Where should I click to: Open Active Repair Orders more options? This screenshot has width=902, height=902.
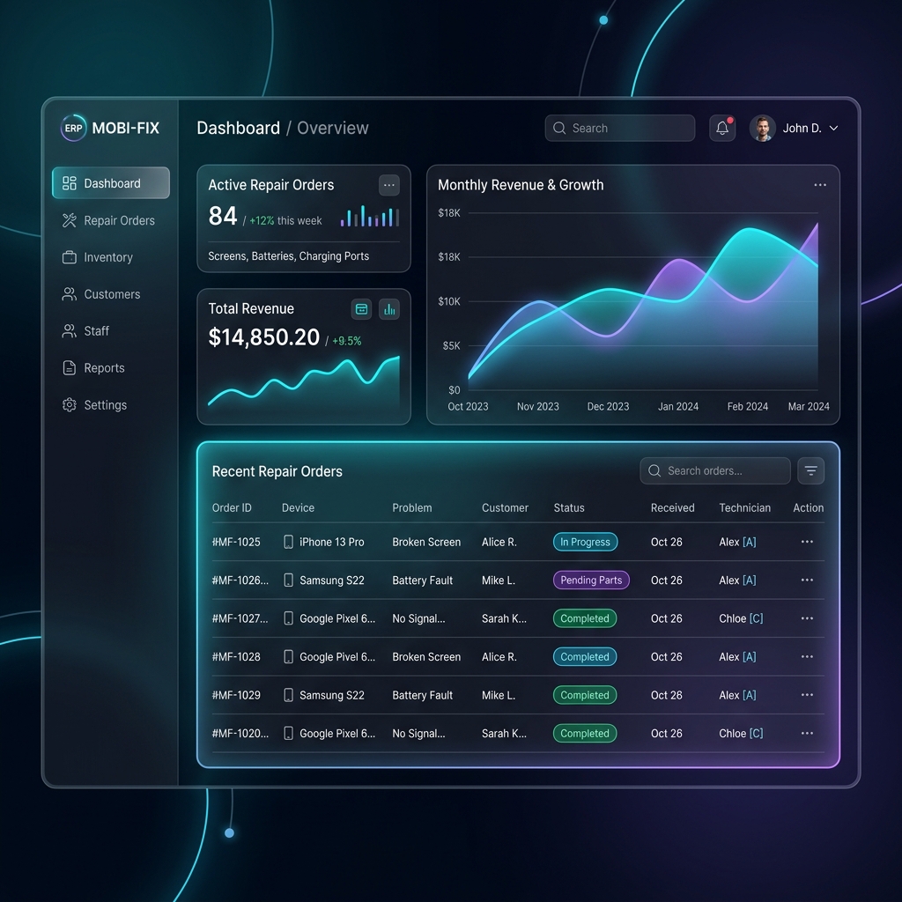click(x=389, y=185)
